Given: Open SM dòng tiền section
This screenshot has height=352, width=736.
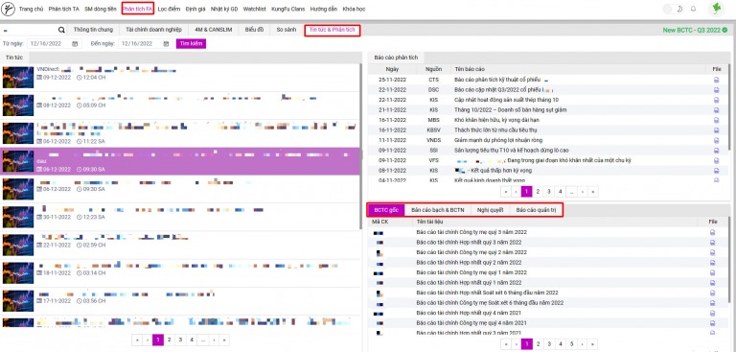Looking at the screenshot, I should [x=101, y=9].
